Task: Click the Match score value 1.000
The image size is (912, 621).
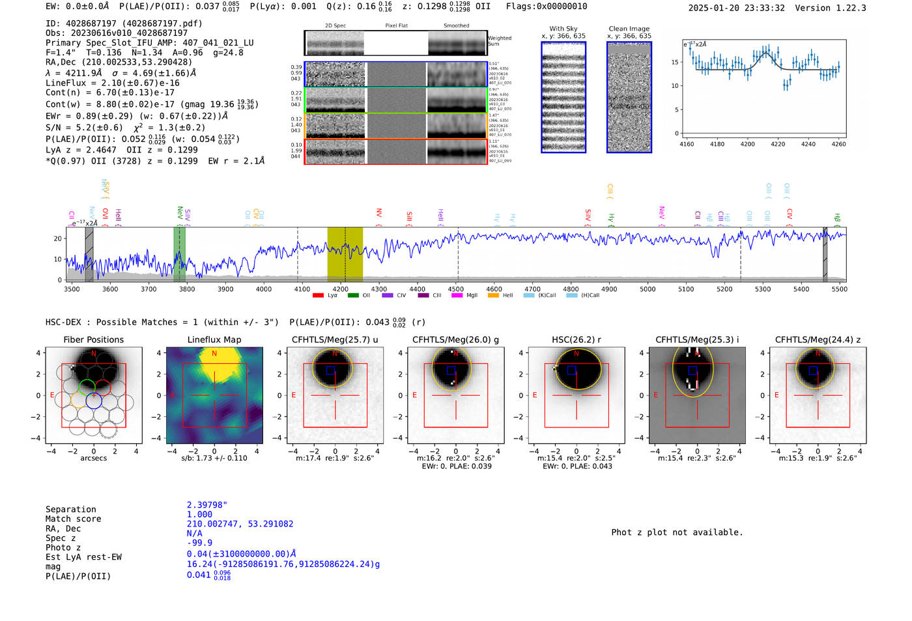Action: pos(199,514)
